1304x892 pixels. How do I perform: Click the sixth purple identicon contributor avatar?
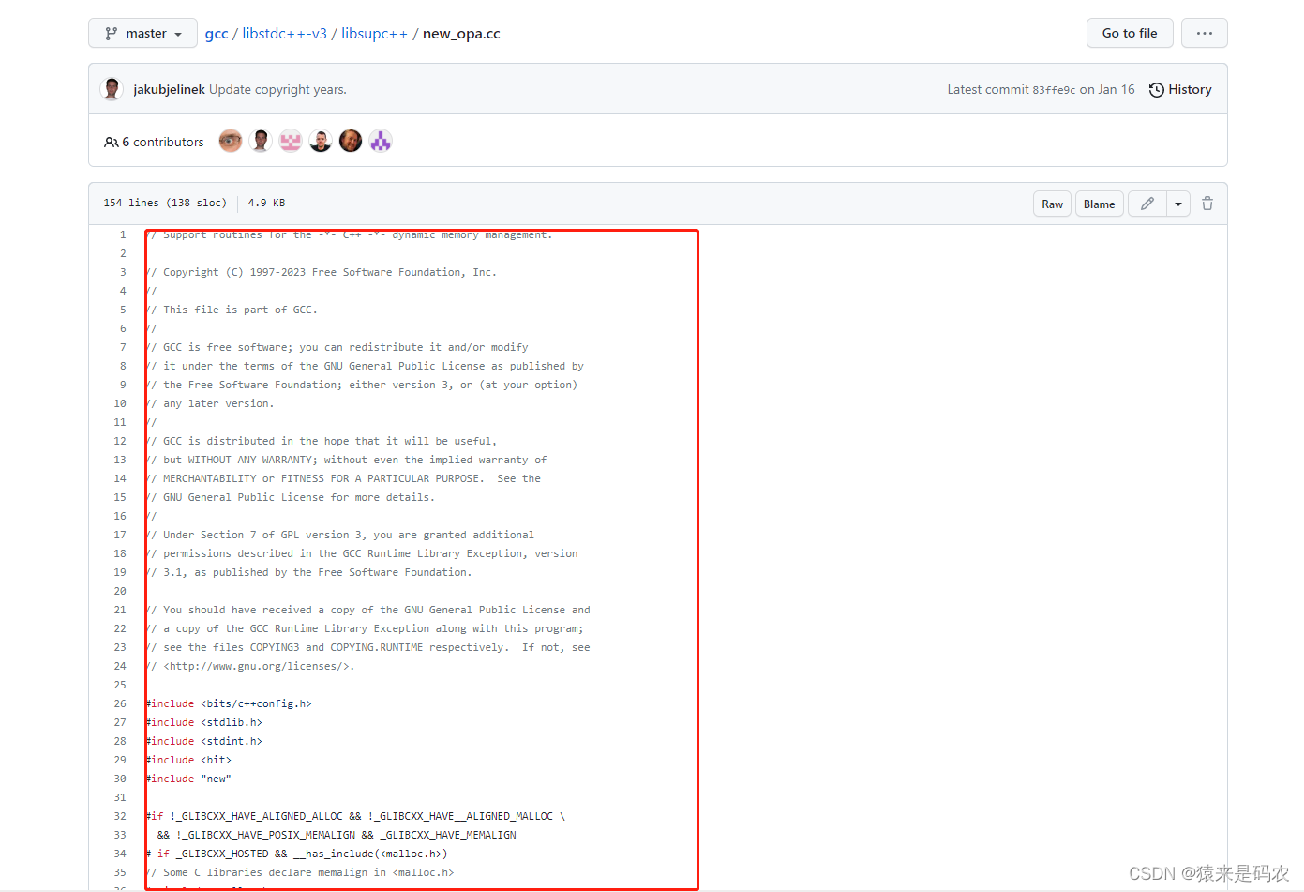click(381, 141)
